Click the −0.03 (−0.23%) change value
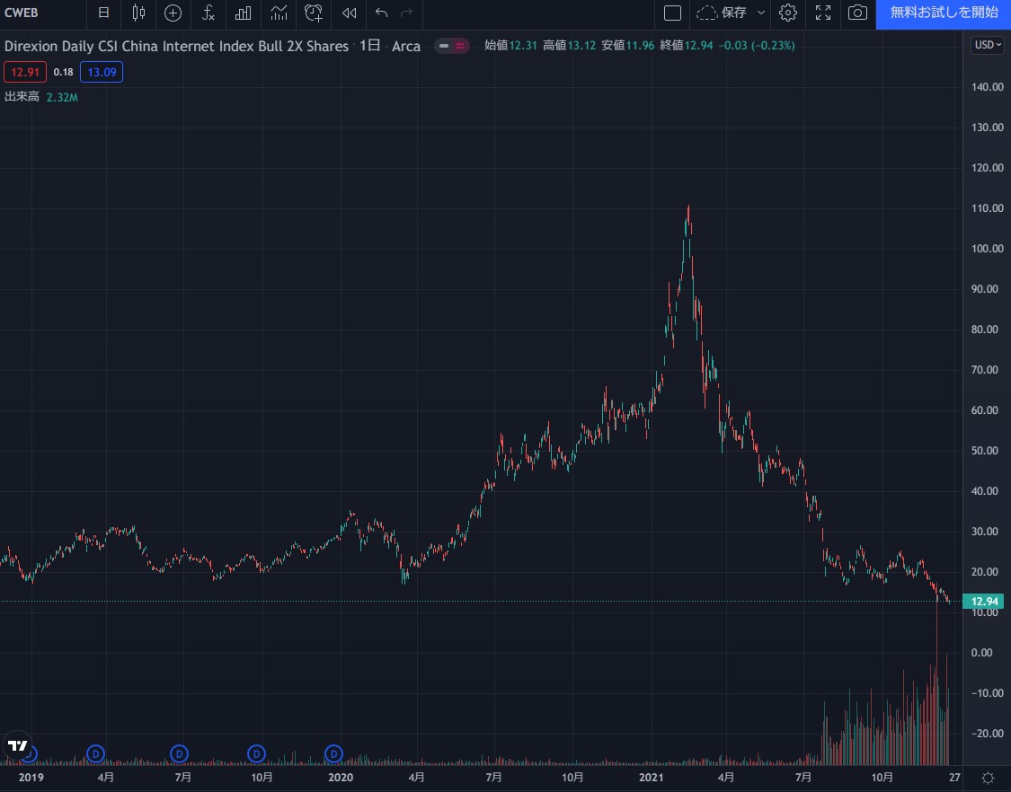 tap(757, 46)
